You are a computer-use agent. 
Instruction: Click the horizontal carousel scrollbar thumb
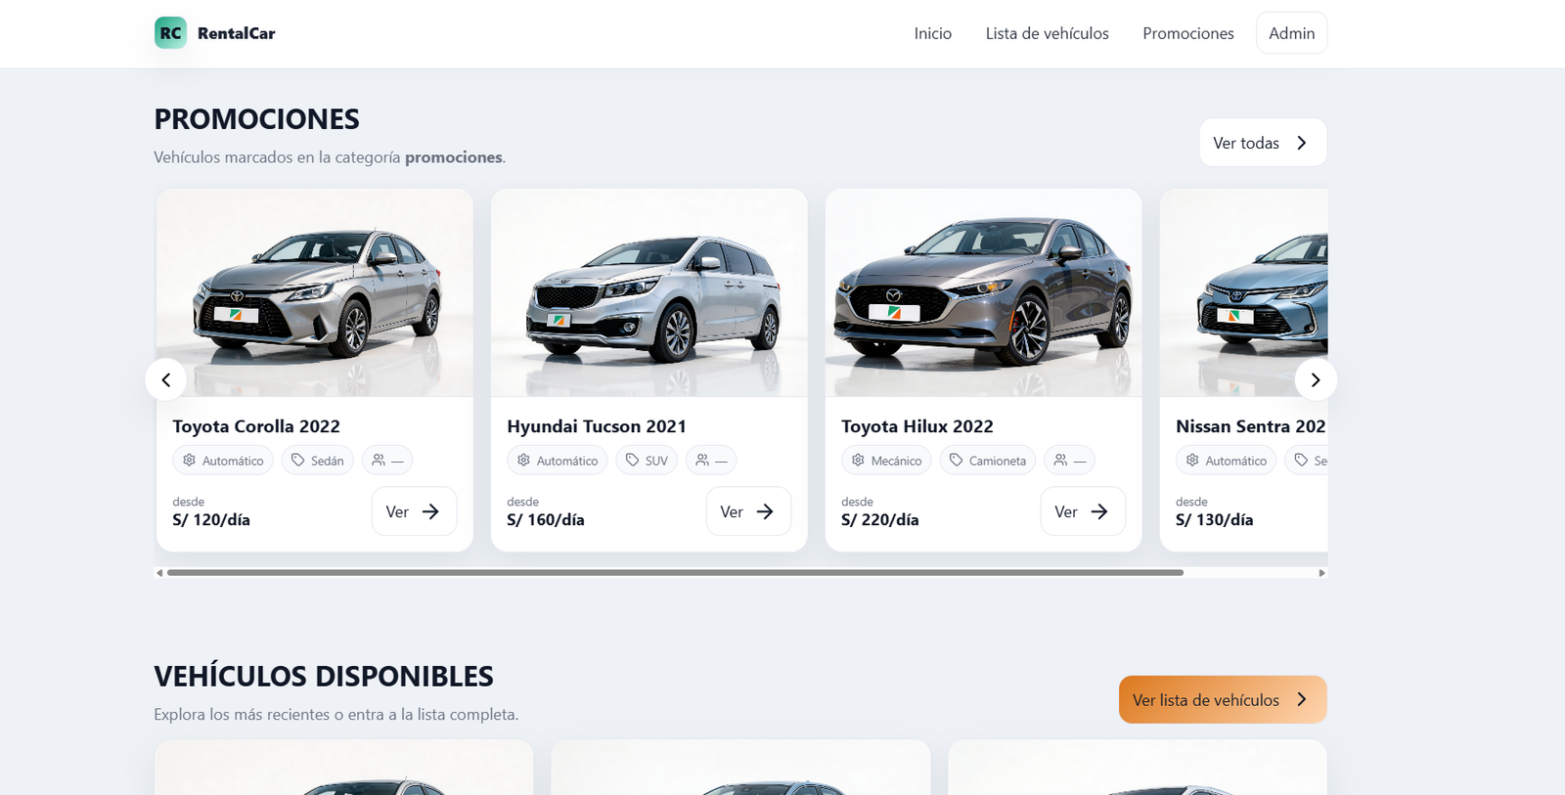tap(675, 573)
